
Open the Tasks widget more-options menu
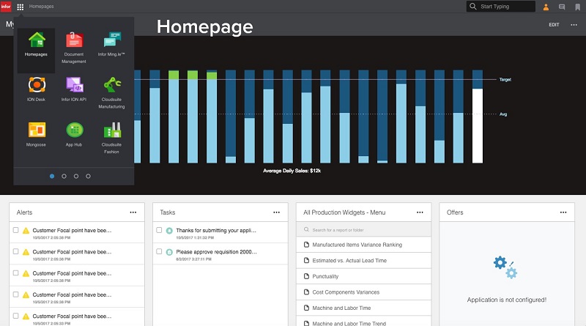[x=276, y=212]
